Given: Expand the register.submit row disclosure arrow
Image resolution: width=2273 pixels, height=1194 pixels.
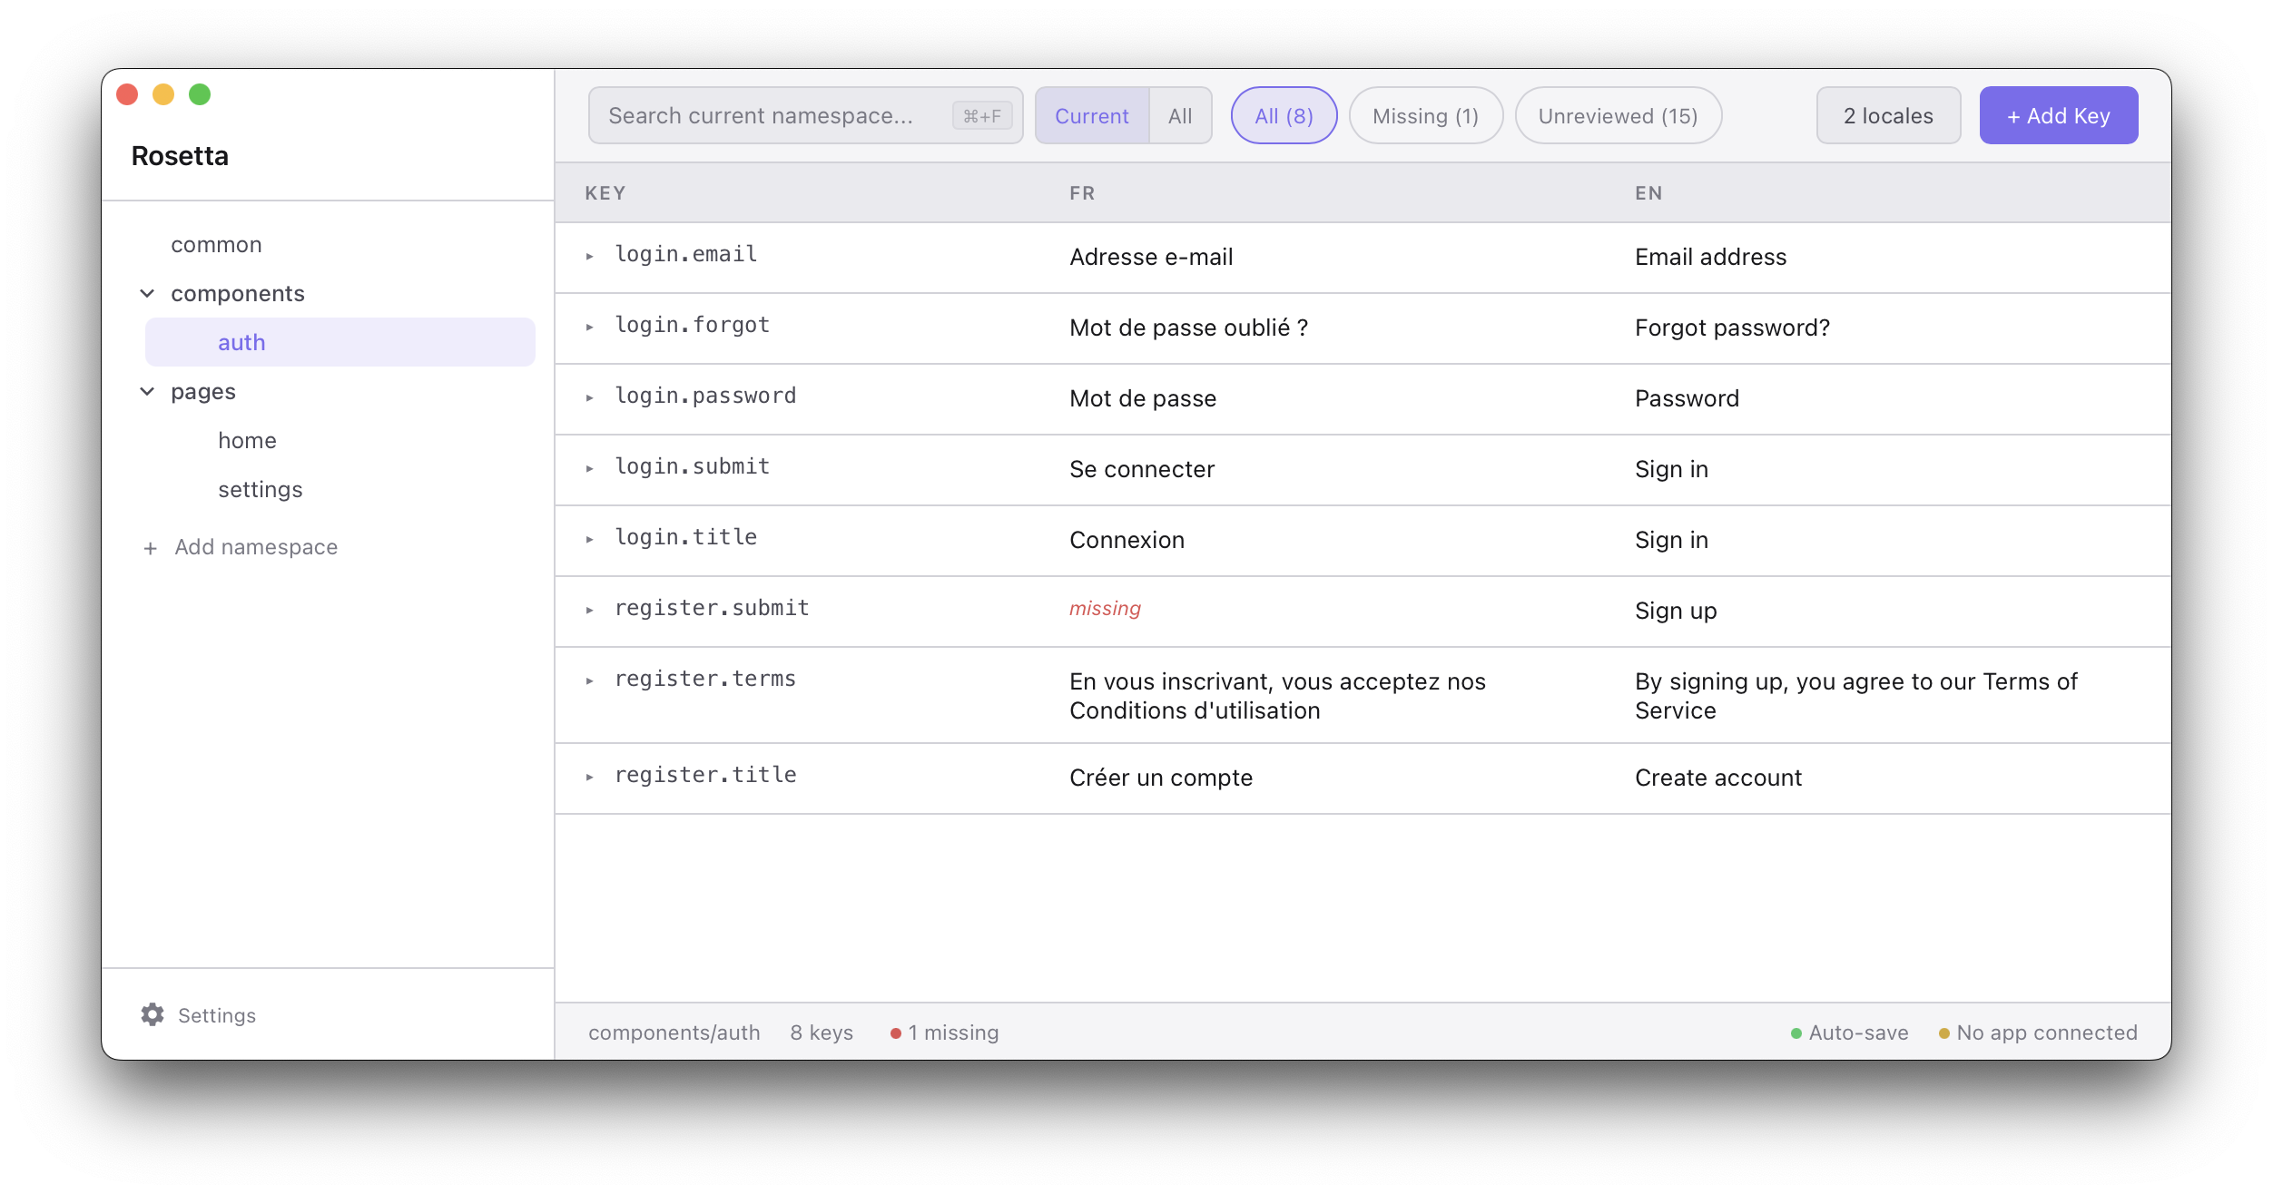Looking at the screenshot, I should (590, 611).
